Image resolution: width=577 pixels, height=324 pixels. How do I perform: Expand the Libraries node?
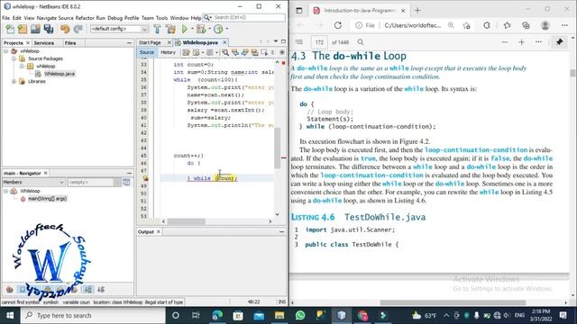point(14,82)
